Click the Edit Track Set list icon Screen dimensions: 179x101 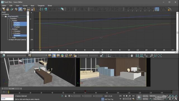point(30,56)
